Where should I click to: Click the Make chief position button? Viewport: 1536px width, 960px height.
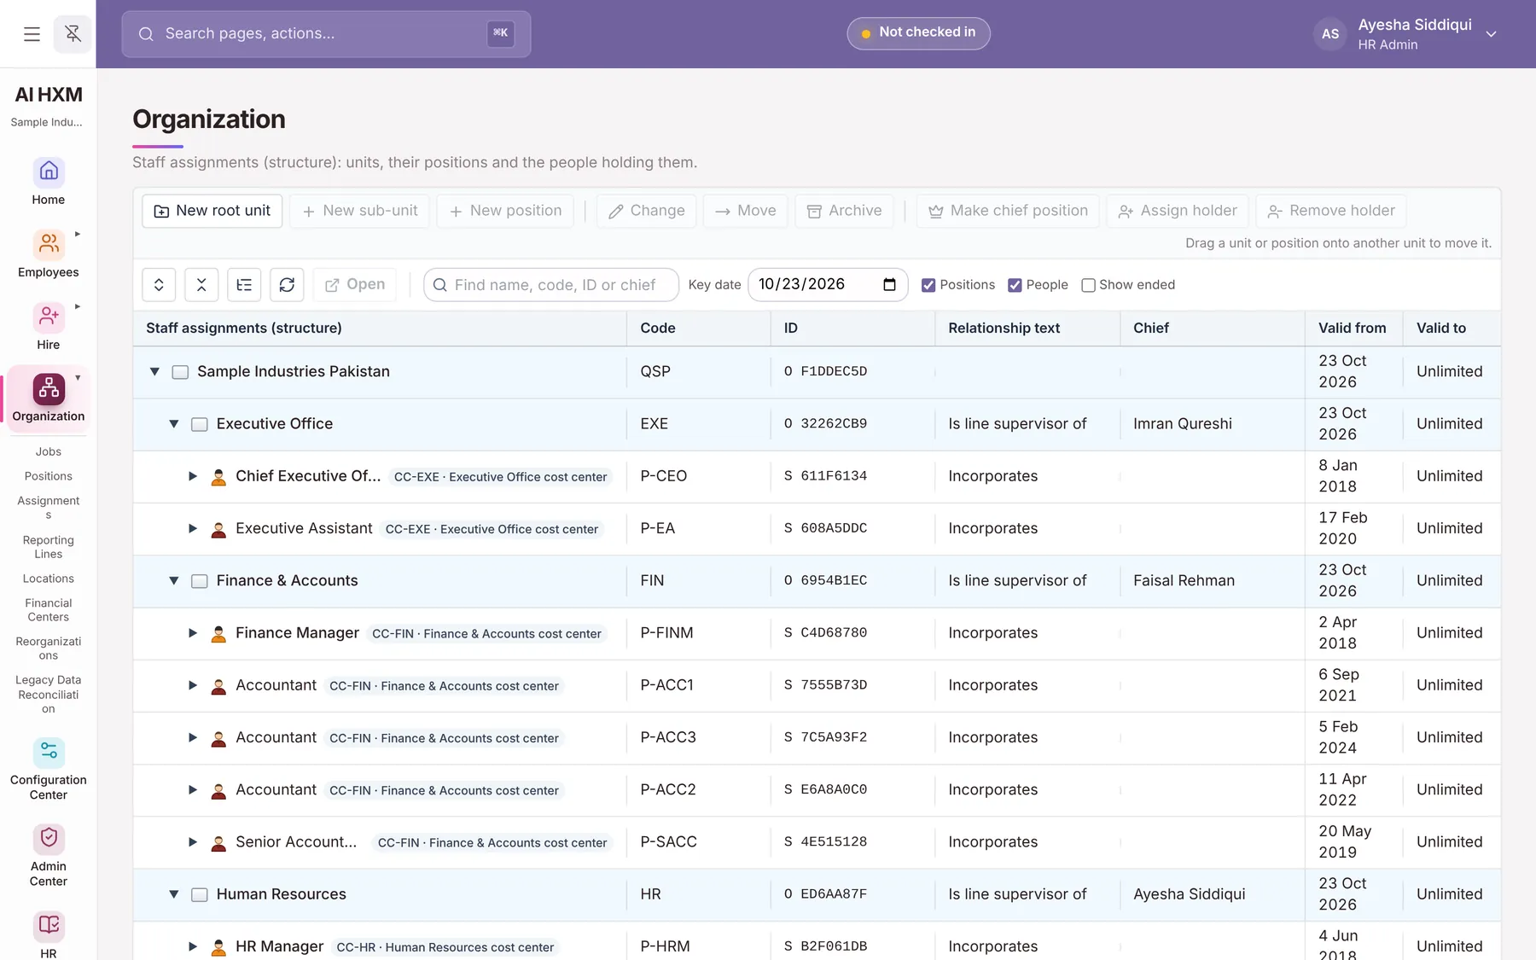(x=1008, y=211)
